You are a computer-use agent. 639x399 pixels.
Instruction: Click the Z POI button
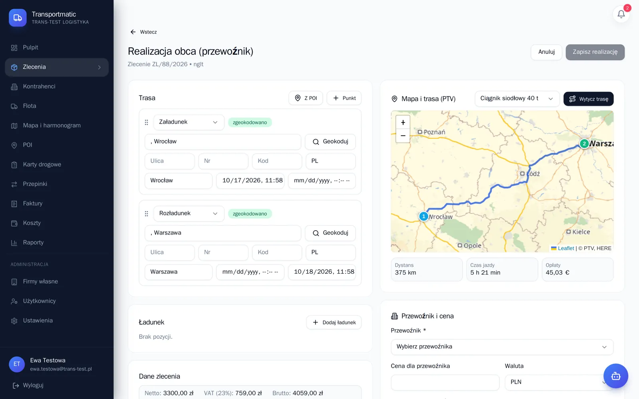pyautogui.click(x=306, y=98)
